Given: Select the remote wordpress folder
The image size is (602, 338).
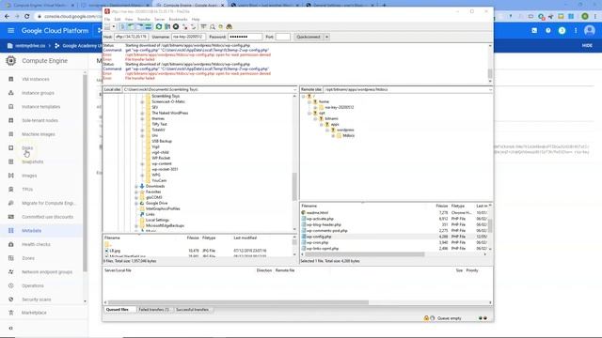Looking at the screenshot, I should pyautogui.click(x=345, y=130).
